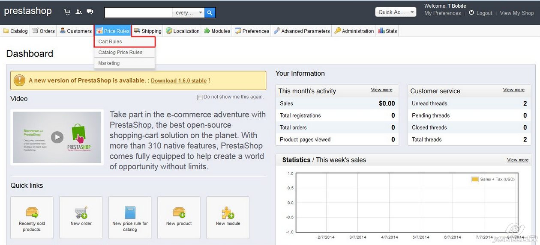Open the customers icon beside the cart
The height and width of the screenshot is (245, 540).
(78, 12)
